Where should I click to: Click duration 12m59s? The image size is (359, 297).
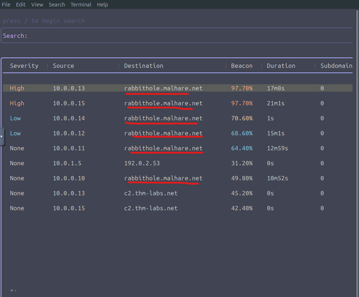(x=278, y=148)
